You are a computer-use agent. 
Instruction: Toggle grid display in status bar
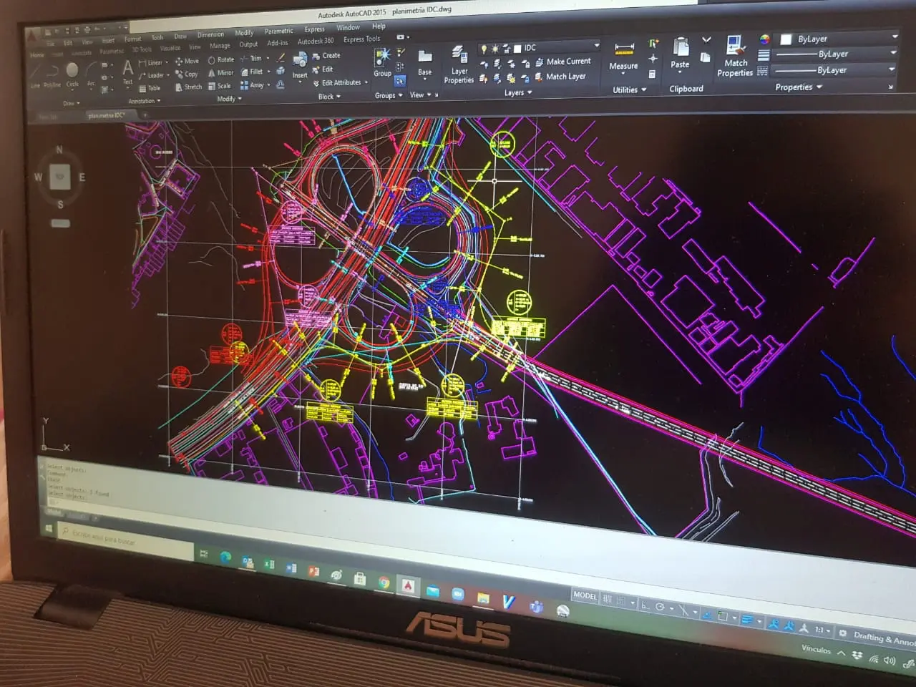608,599
